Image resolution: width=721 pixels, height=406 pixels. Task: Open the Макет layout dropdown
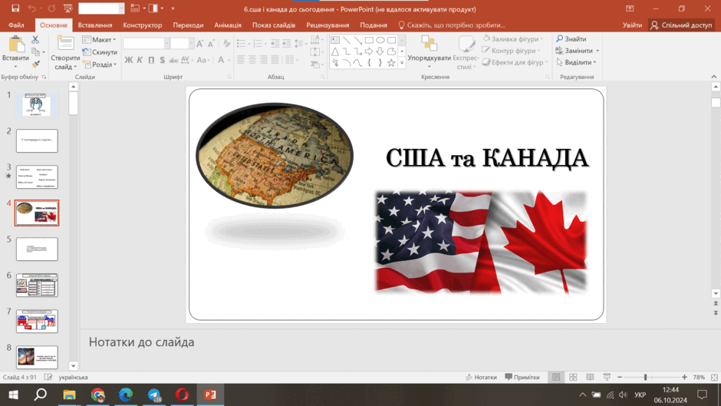point(99,40)
